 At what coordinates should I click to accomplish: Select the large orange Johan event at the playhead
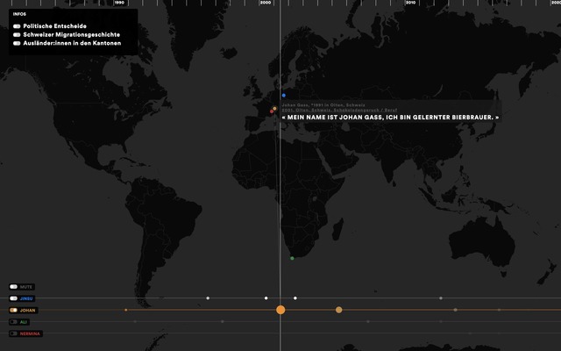pyautogui.click(x=280, y=310)
